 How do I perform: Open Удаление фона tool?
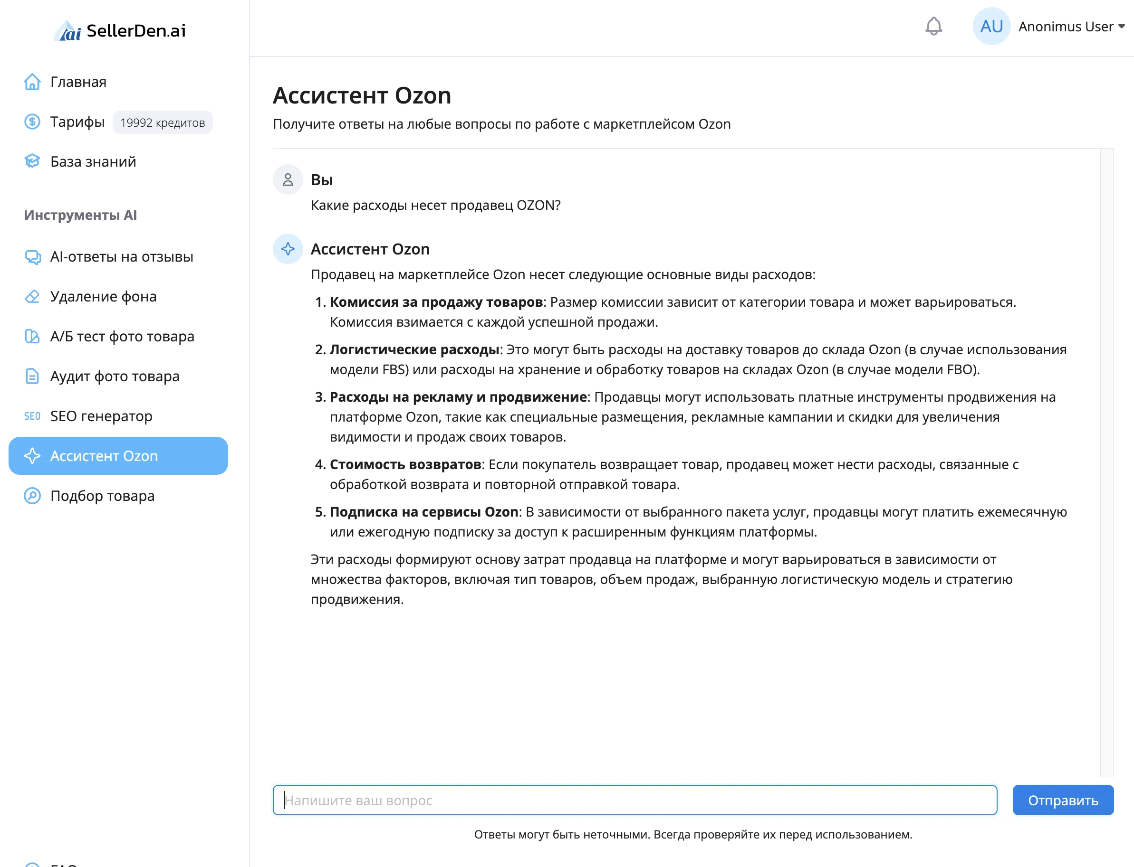[x=103, y=297]
